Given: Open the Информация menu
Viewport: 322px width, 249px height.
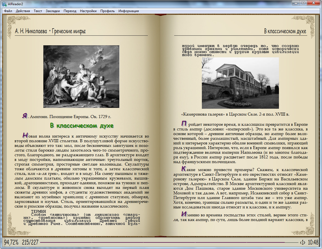Looking at the screenshot, I should tap(129, 11).
